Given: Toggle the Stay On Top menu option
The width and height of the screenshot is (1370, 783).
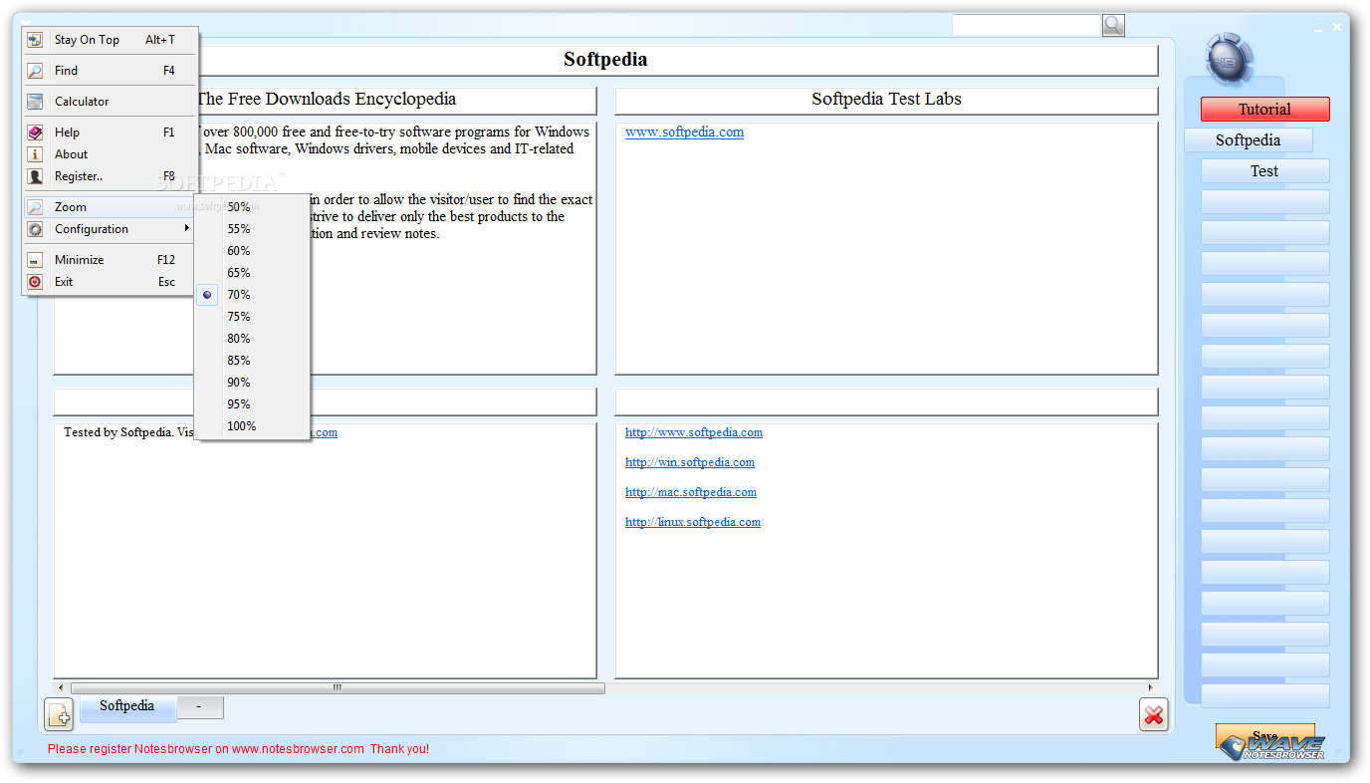Looking at the screenshot, I should 111,40.
